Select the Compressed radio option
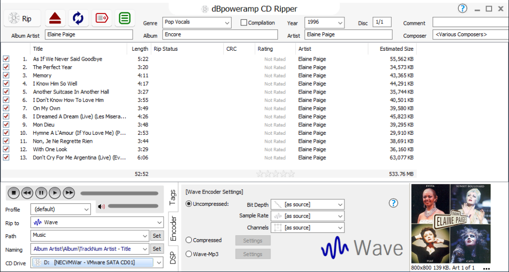Viewport: 509px width, 272px height. click(188, 240)
